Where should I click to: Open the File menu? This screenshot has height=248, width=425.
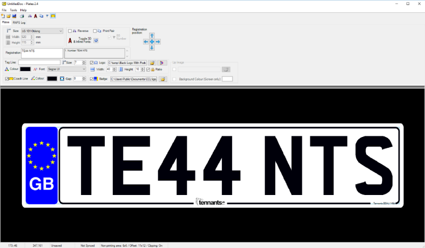click(x=4, y=10)
